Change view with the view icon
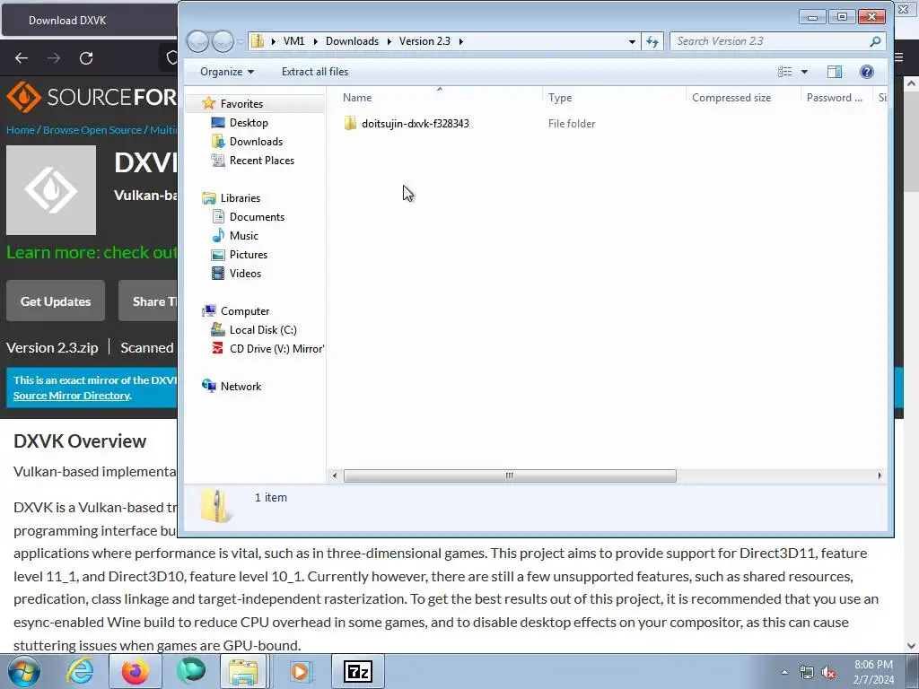This screenshot has width=919, height=689. [x=784, y=72]
